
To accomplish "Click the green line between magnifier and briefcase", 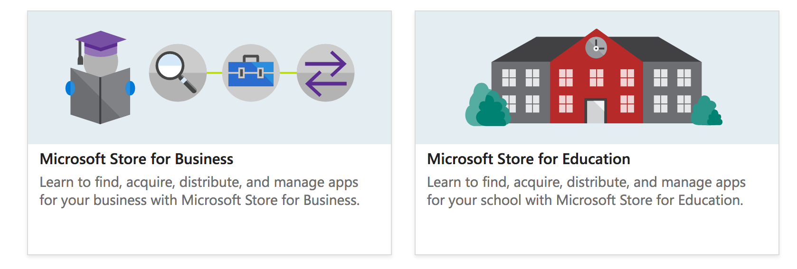I will point(214,73).
